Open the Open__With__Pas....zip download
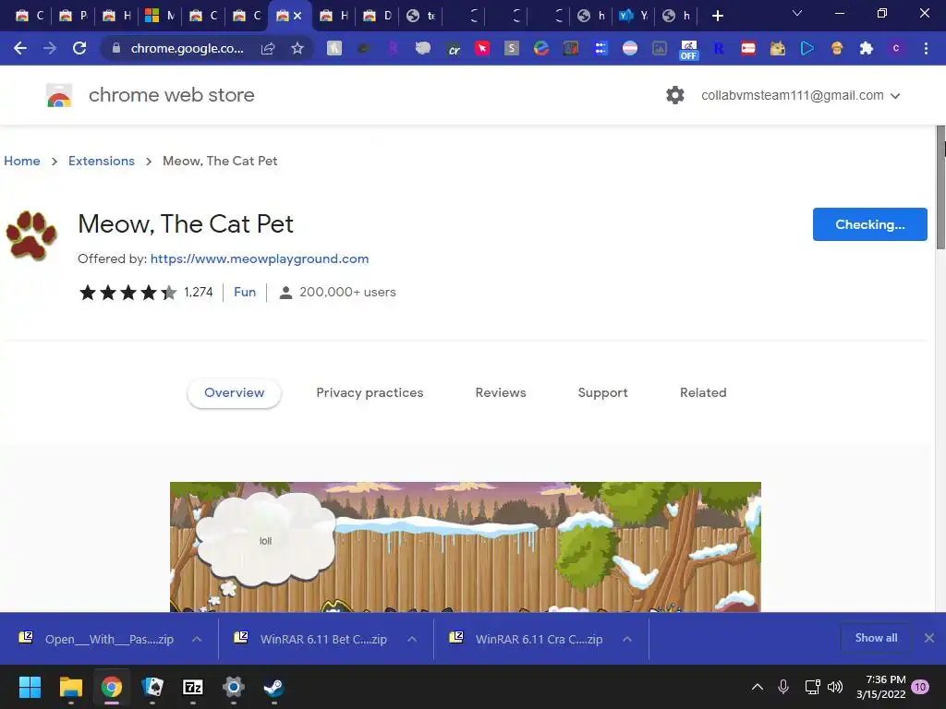The height and width of the screenshot is (709, 946). click(96, 639)
